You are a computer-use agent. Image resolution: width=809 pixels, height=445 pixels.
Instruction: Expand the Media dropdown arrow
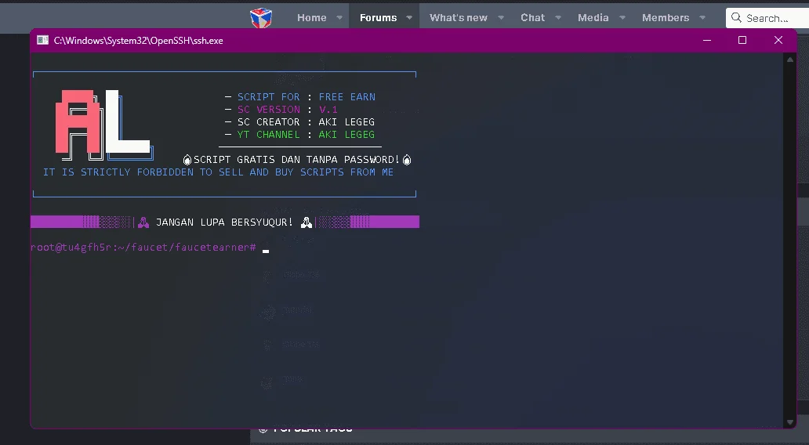(622, 17)
